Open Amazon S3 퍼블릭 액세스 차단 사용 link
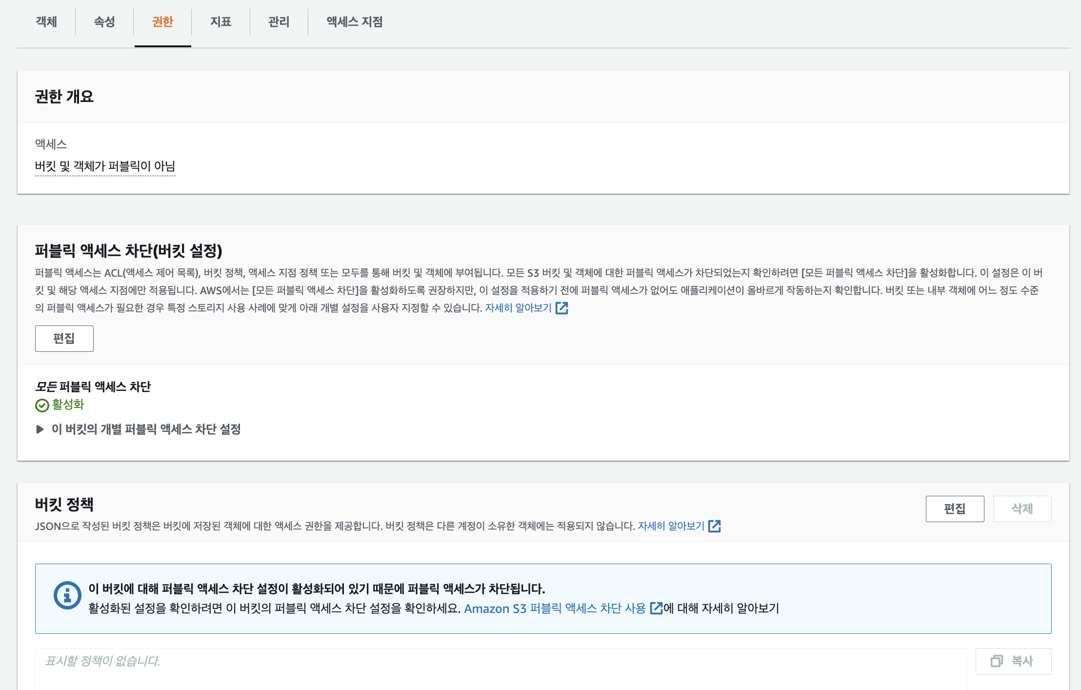Viewport: 1081px width, 690px height. 555,609
